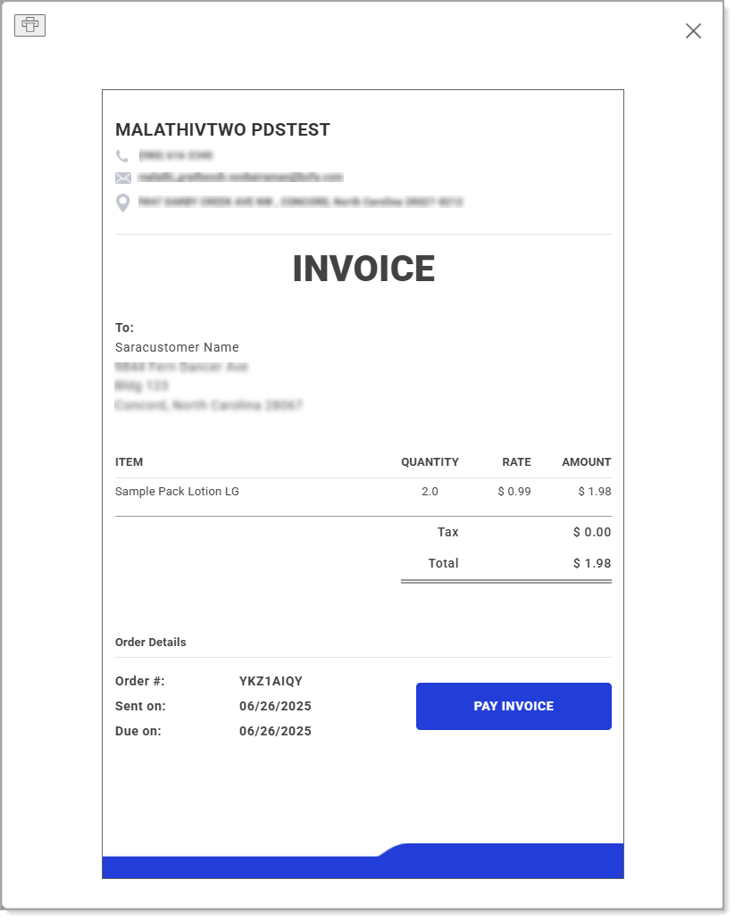Select the Order Details section label
735x921 pixels.
click(150, 643)
